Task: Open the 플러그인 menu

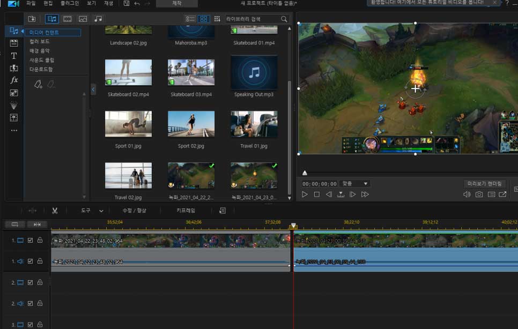Action: [69, 3]
